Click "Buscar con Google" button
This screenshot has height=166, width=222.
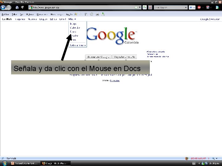pyautogui.click(x=98, y=57)
